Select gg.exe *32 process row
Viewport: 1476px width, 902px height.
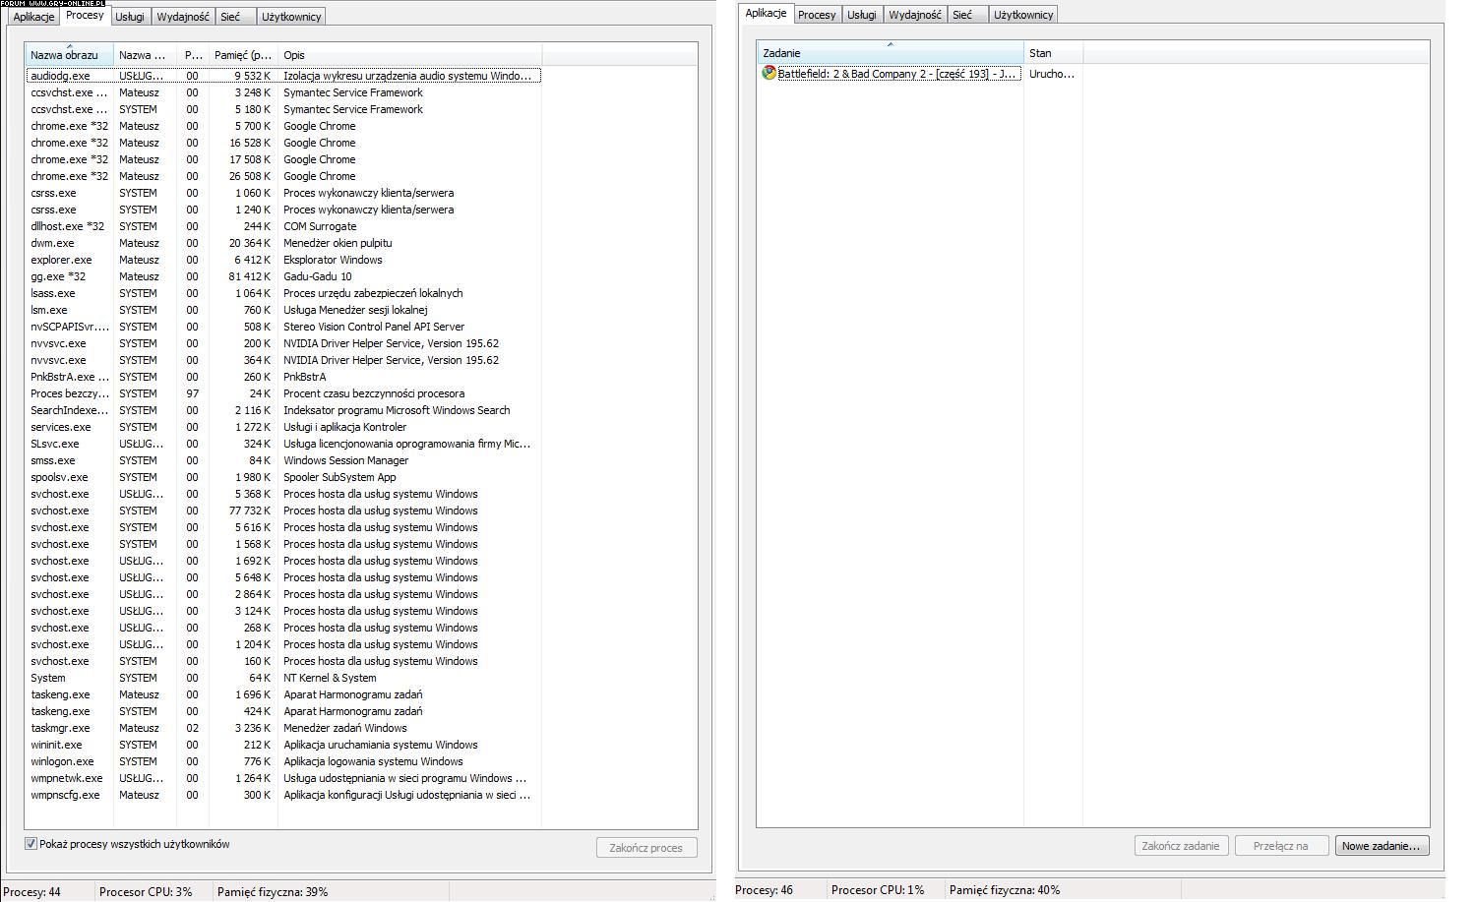click(283, 276)
